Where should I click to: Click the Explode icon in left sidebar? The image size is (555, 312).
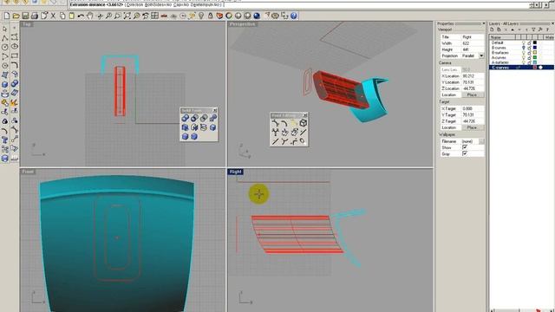[14, 102]
